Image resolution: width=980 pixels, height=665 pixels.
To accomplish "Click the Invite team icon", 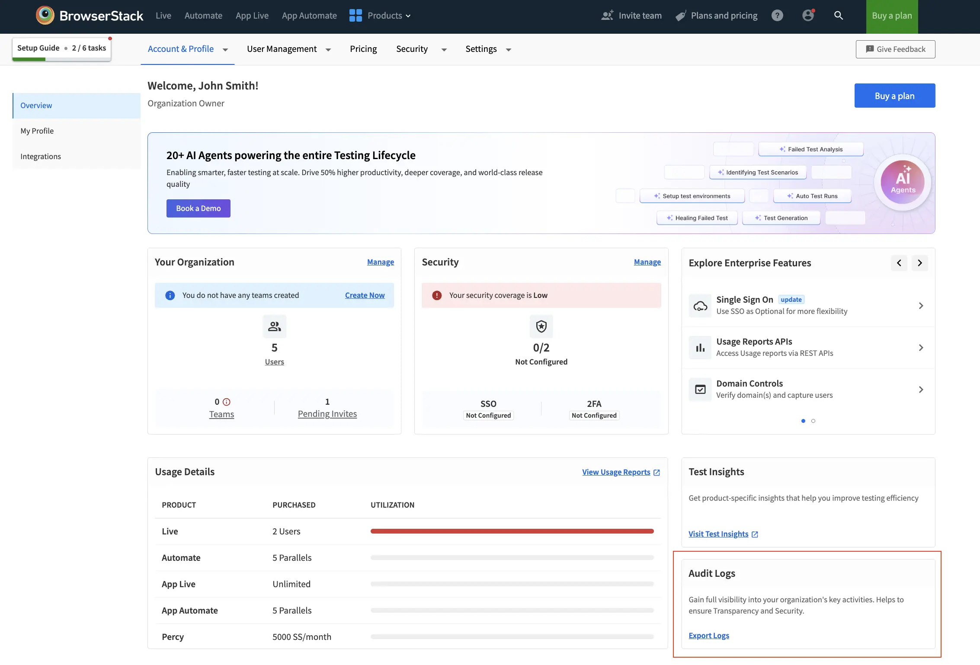I will click(x=607, y=15).
